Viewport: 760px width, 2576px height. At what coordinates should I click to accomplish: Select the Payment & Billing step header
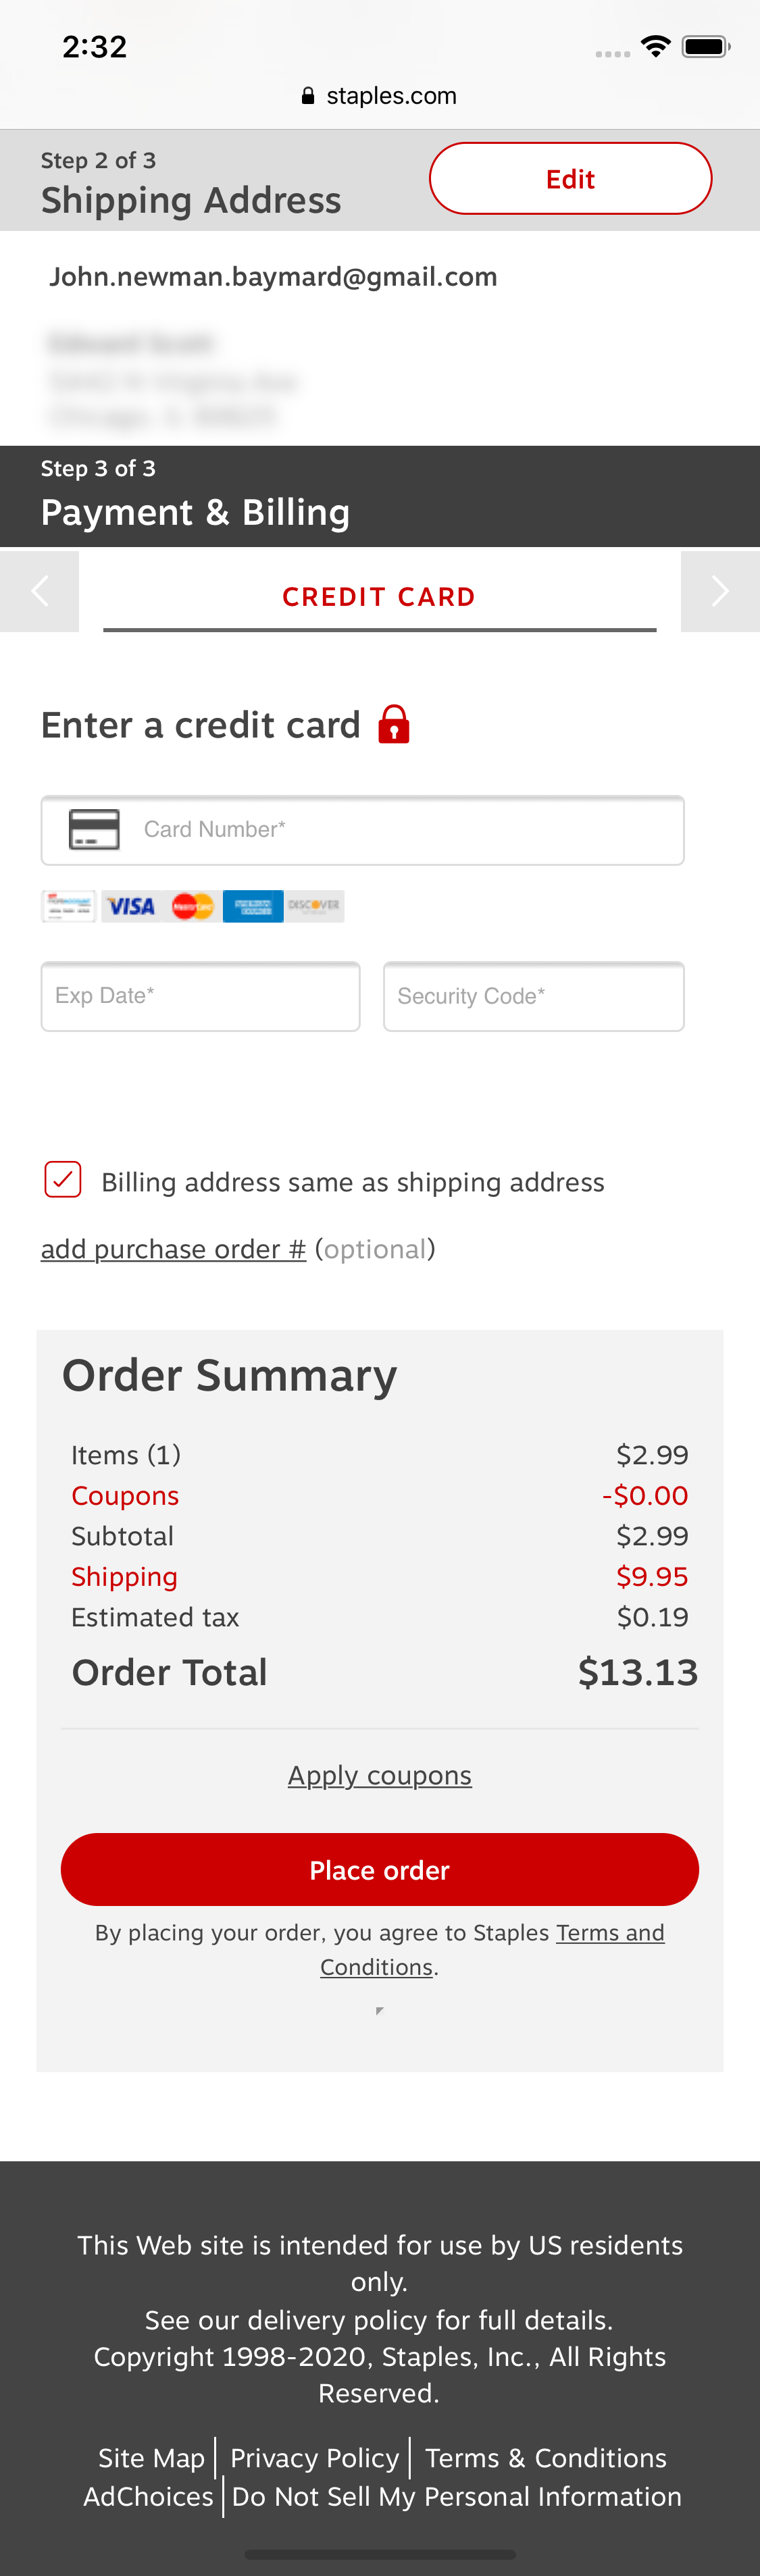pos(195,512)
